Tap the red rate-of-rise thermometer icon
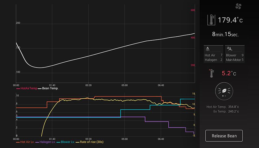The image size is (259, 148). pyautogui.click(x=212, y=73)
